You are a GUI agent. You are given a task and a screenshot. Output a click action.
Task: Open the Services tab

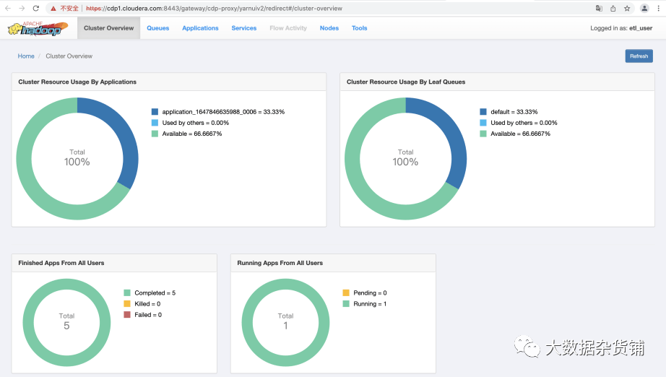[x=244, y=28]
